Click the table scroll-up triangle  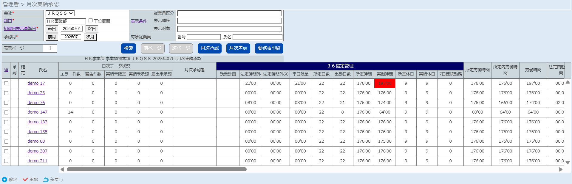point(568,82)
